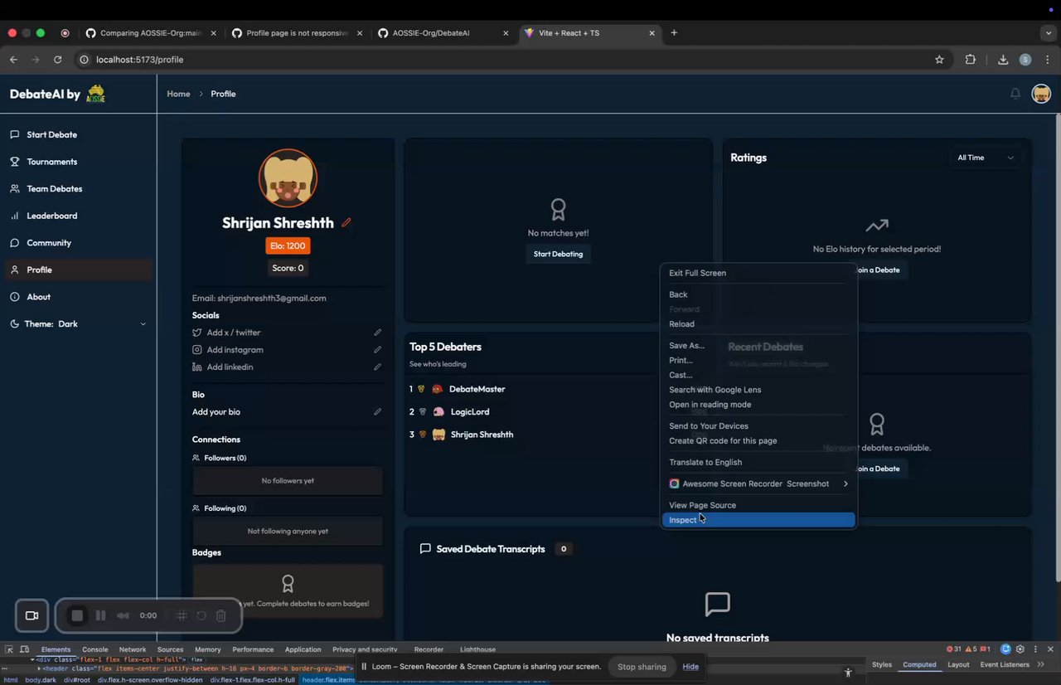Viewport: 1061px width, 685px height.
Task: Open Chrome downloads icon
Action: point(1003,60)
